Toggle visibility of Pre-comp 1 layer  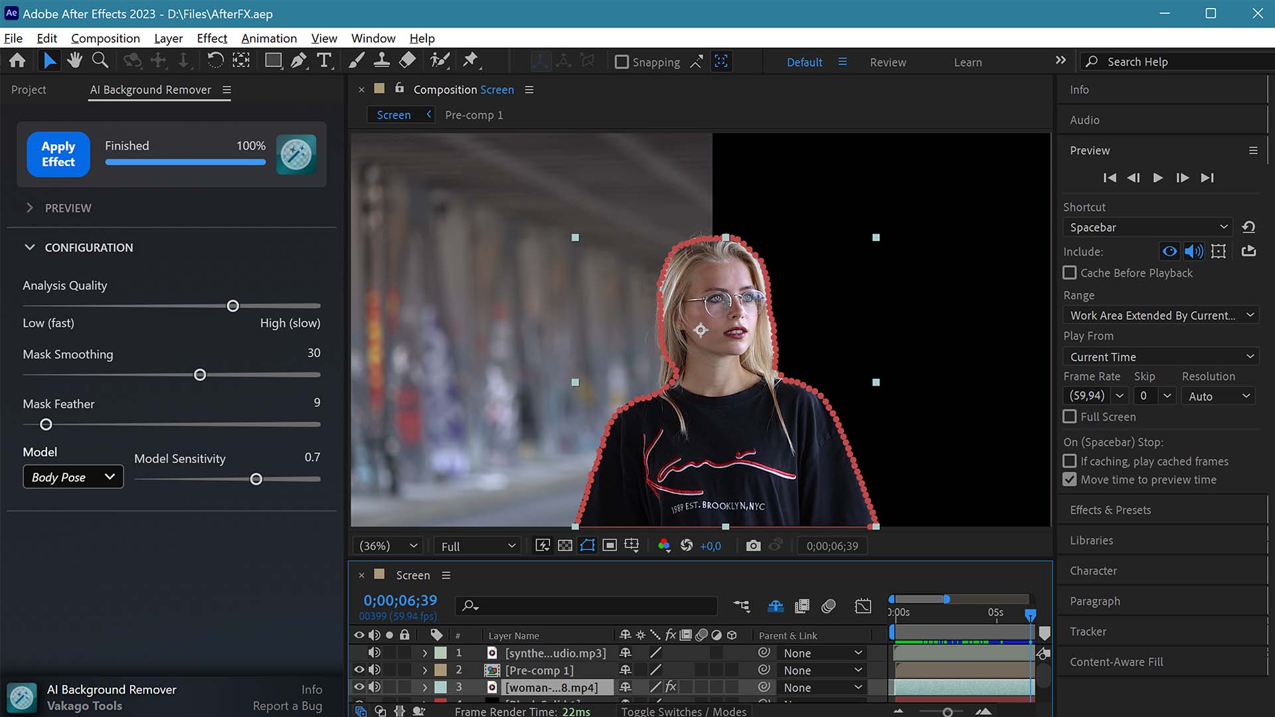click(x=358, y=670)
